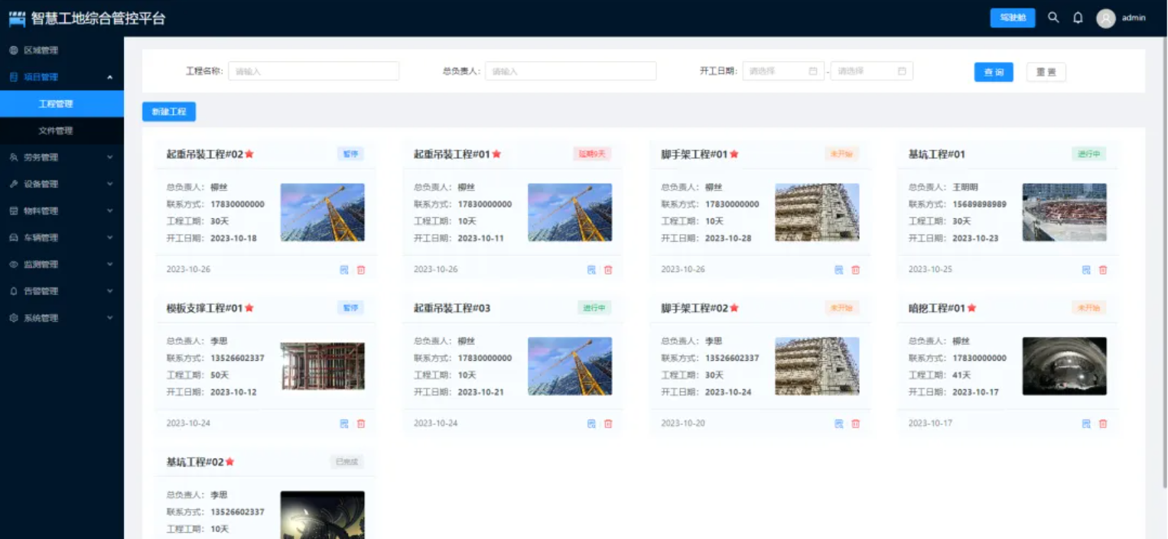Click the 模板支撑工程#01 formwork thumbnail
This screenshot has height=539, width=1168.
pyautogui.click(x=323, y=366)
